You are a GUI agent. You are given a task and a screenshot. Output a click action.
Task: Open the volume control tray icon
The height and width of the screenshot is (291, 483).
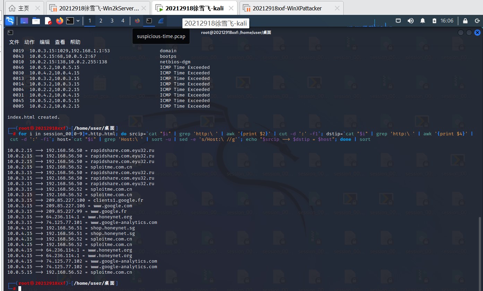click(x=411, y=21)
